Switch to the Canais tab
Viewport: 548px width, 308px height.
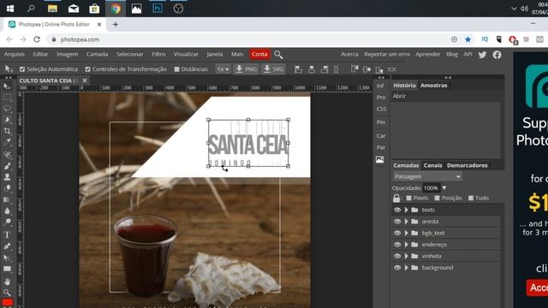coord(432,165)
